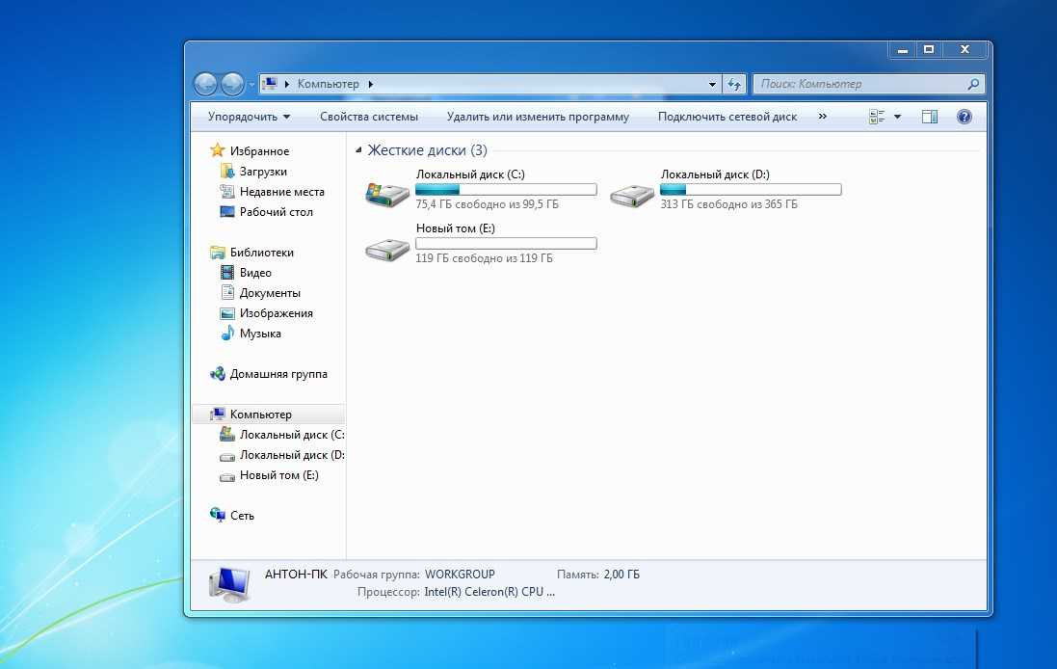Open the address bar history dropdown arrow
The height and width of the screenshot is (669, 1057).
pos(712,85)
